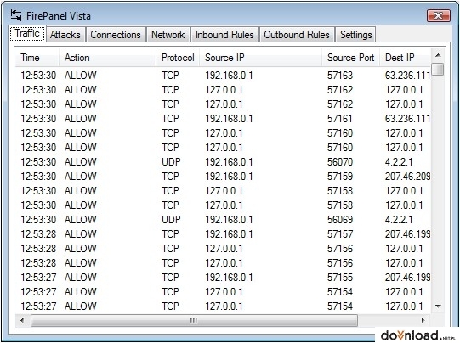Sort by the Protocol column header

pyautogui.click(x=178, y=58)
